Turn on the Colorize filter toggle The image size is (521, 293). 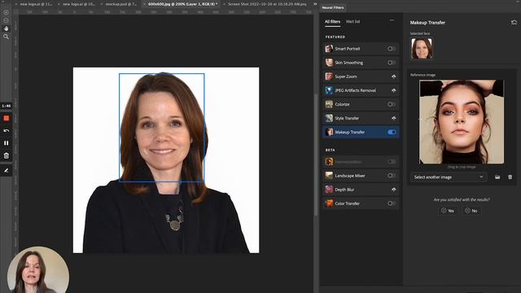[x=392, y=104]
